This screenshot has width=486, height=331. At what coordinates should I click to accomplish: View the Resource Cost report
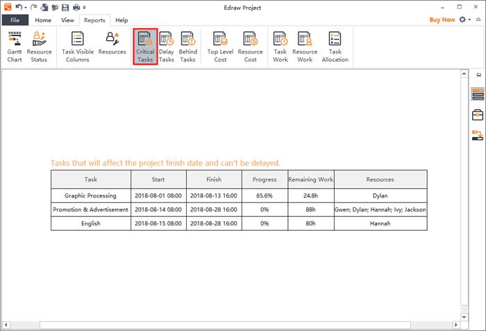250,47
